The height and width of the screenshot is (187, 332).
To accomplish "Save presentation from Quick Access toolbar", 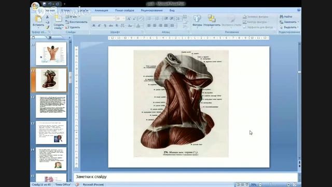I will click(x=44, y=4).
